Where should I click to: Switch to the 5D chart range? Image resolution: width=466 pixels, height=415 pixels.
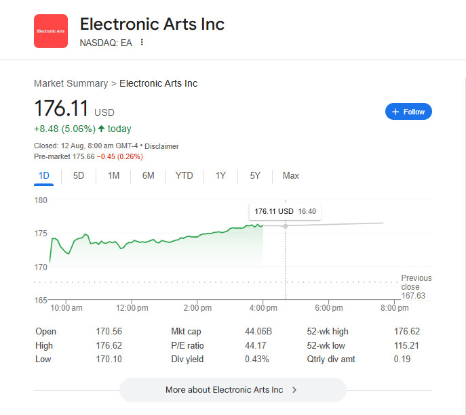[79, 176]
